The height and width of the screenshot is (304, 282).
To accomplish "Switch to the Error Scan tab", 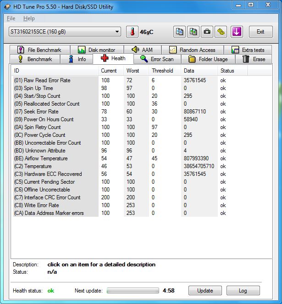I will click(157, 59).
